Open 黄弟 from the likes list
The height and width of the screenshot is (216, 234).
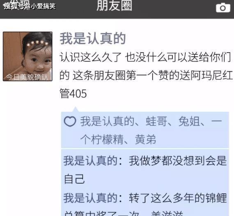(145, 140)
